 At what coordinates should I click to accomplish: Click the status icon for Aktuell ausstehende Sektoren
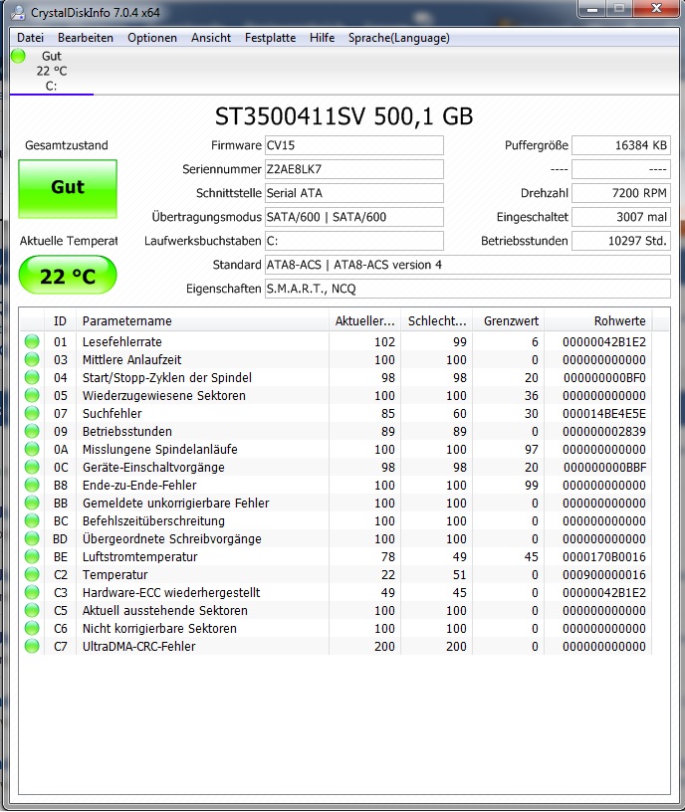[32, 611]
